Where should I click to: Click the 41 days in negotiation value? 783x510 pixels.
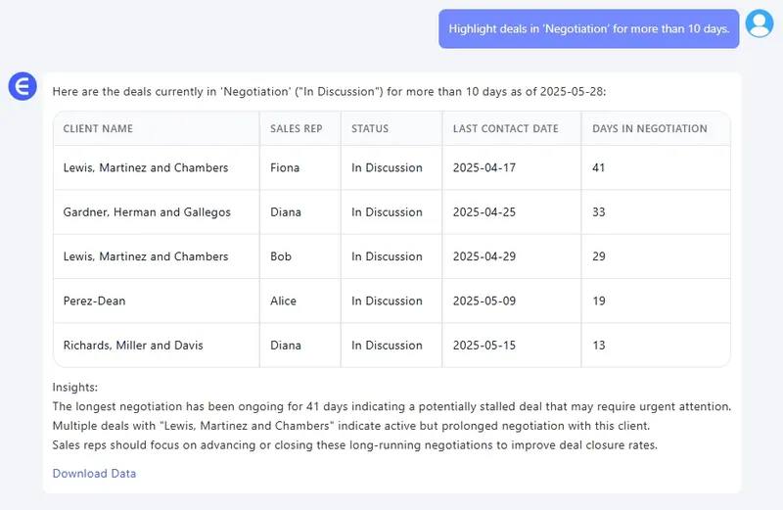(599, 168)
